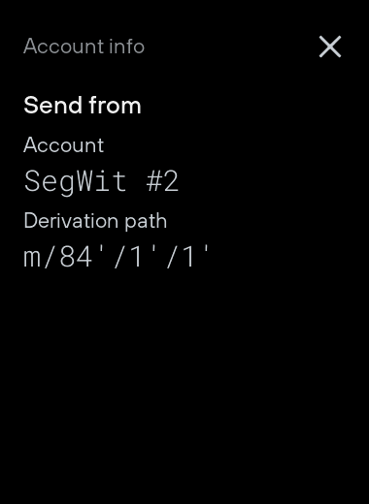Close the Account info screen
369x504 pixels.
pos(330,47)
